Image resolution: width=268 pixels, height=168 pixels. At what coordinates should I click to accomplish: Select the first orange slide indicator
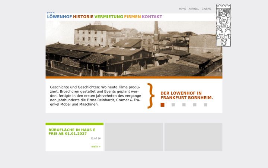[x=162, y=105]
